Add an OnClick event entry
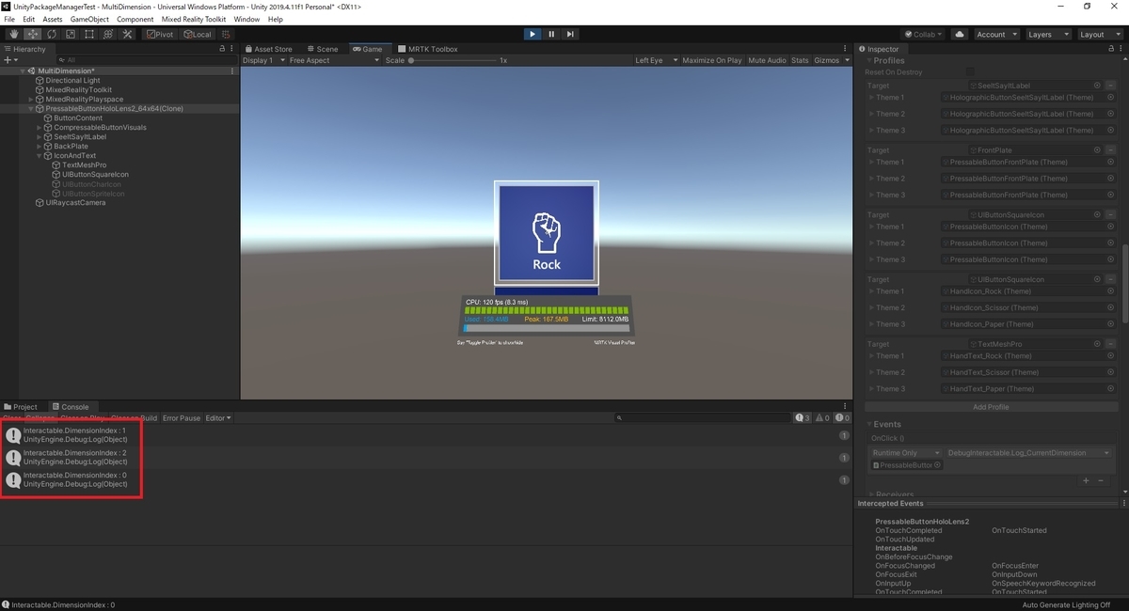This screenshot has width=1129, height=611. pyautogui.click(x=1086, y=480)
